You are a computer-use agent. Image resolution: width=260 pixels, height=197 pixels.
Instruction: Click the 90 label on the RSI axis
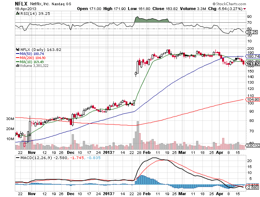point(249,16)
